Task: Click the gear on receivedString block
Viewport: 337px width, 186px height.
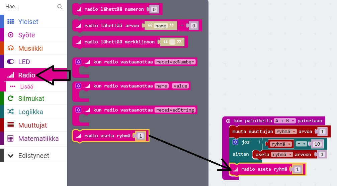Action: (x=78, y=110)
